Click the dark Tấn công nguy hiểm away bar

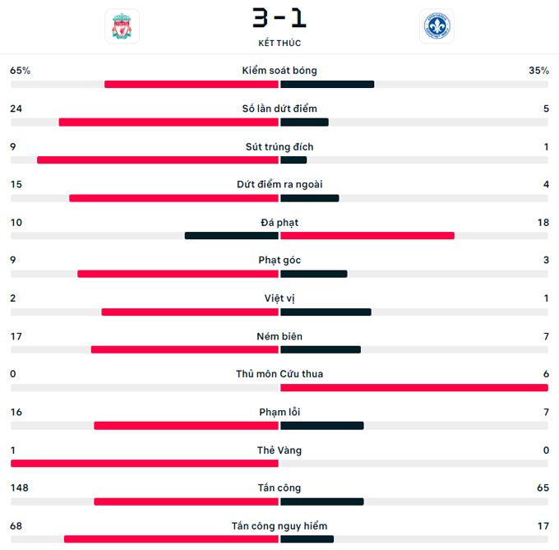coord(307,539)
